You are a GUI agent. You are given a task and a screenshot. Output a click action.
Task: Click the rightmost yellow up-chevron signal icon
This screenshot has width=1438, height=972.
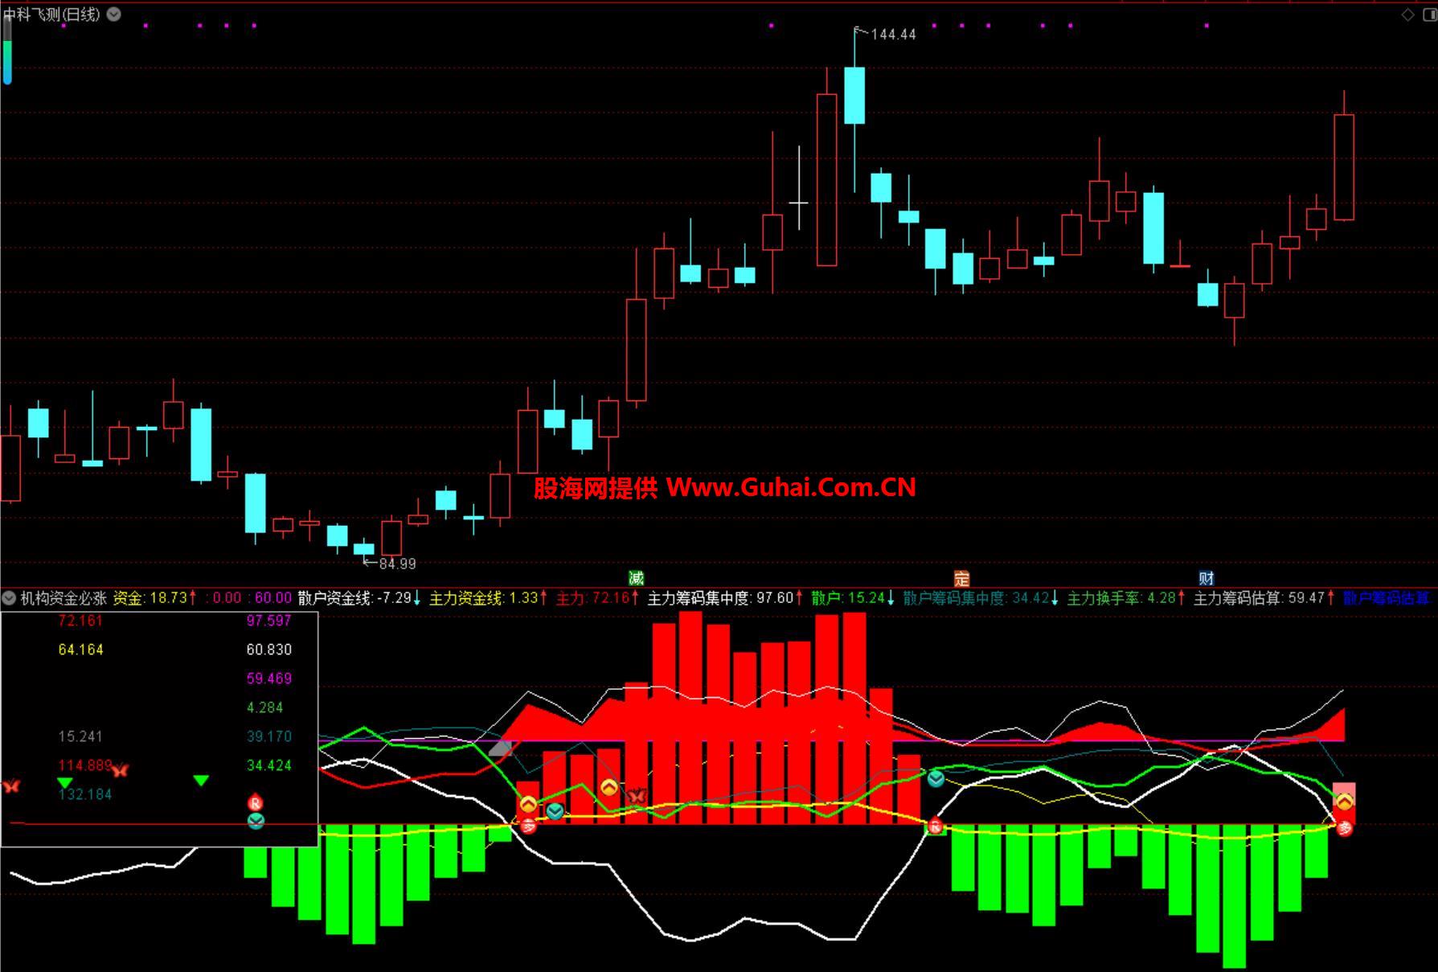(1344, 801)
